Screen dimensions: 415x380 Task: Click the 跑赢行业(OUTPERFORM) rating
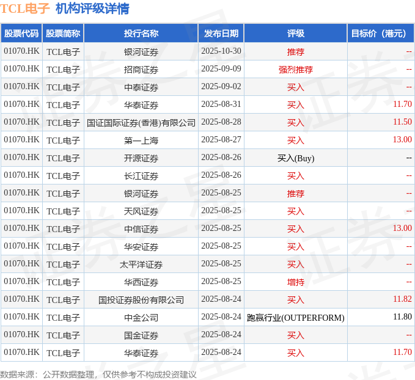click(x=296, y=318)
